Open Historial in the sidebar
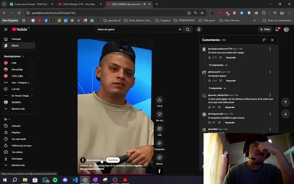Viewport: 294px width, 184px height. pos(19,126)
